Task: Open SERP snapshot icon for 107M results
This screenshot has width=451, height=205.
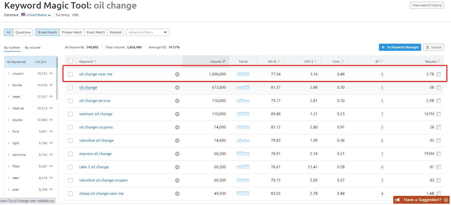Action: coord(439,114)
